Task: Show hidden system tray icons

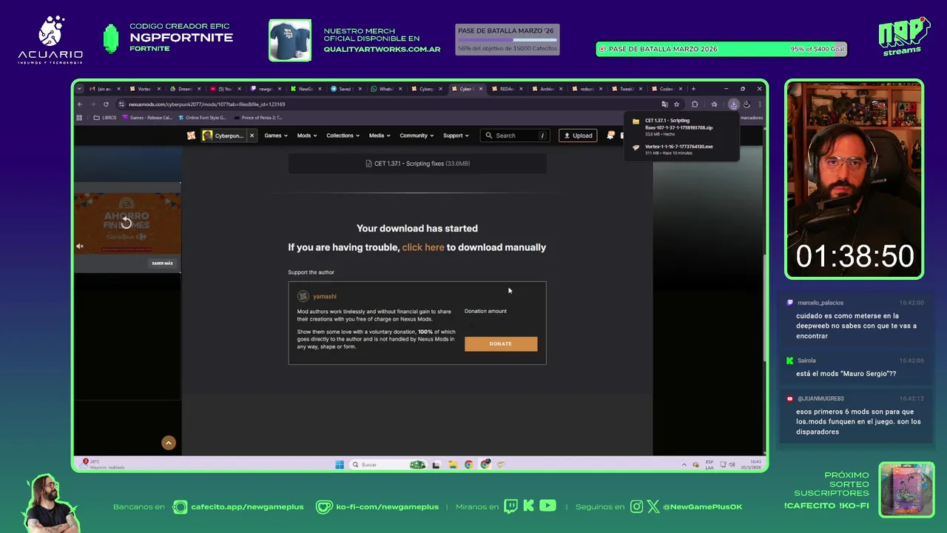Action: tap(684, 464)
